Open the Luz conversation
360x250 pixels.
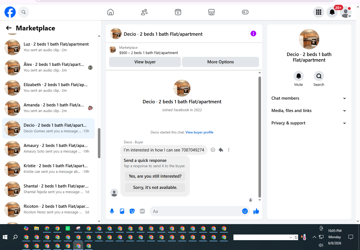(48, 47)
